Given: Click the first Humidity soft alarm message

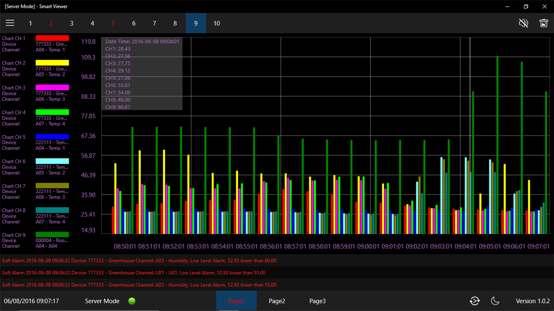Looking at the screenshot, I should point(139,261).
